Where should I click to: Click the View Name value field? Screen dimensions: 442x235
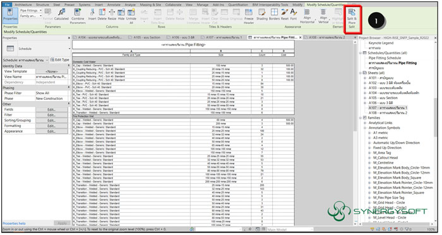[x=52, y=76]
